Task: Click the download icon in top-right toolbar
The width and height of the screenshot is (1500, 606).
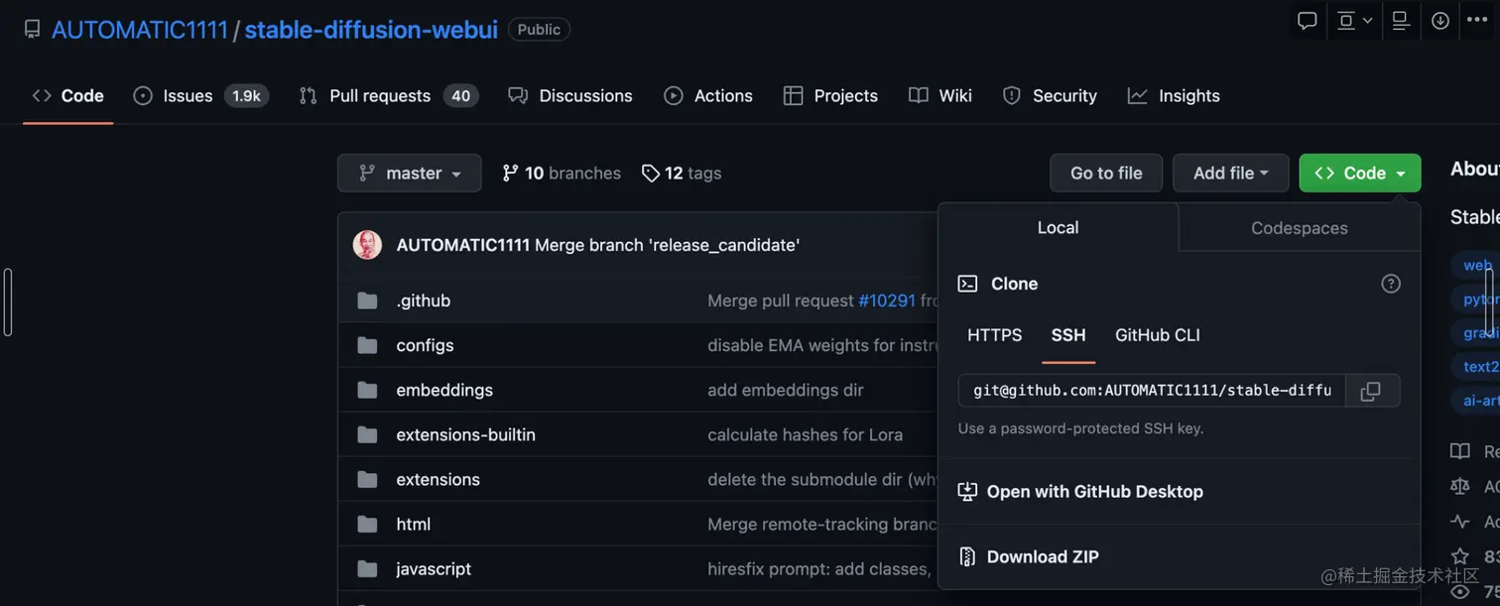Action: 1440,21
